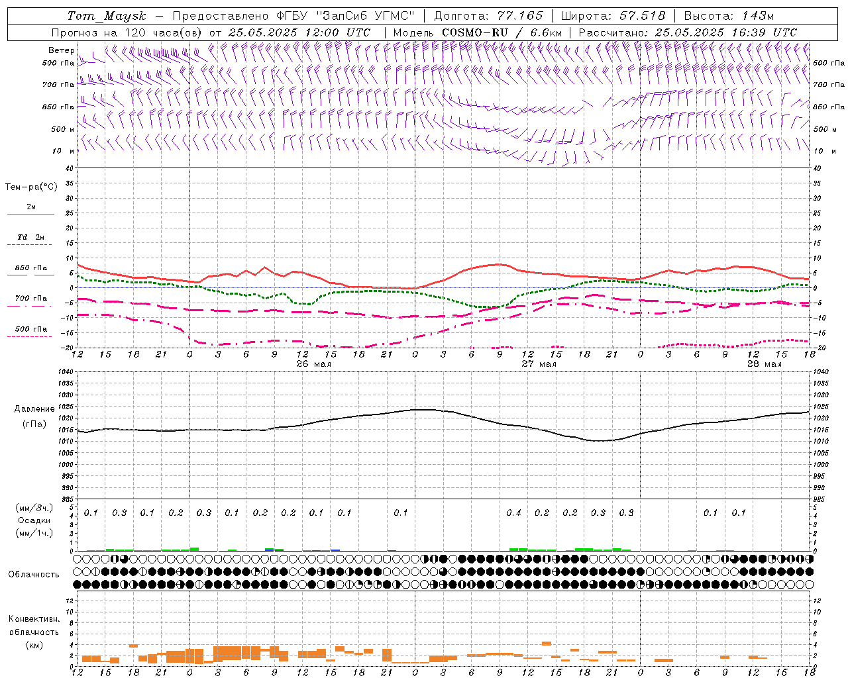The image size is (848, 678).
Task: Click the dashed line sample under 'Td 2м' legend
Action: point(29,245)
